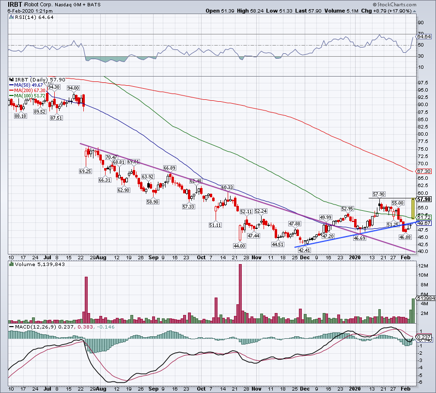Click the Volume 5.1M header value
This screenshot has width=436, height=393.
point(341,11)
